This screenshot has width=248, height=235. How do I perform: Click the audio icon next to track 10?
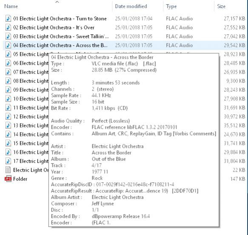(8, 99)
